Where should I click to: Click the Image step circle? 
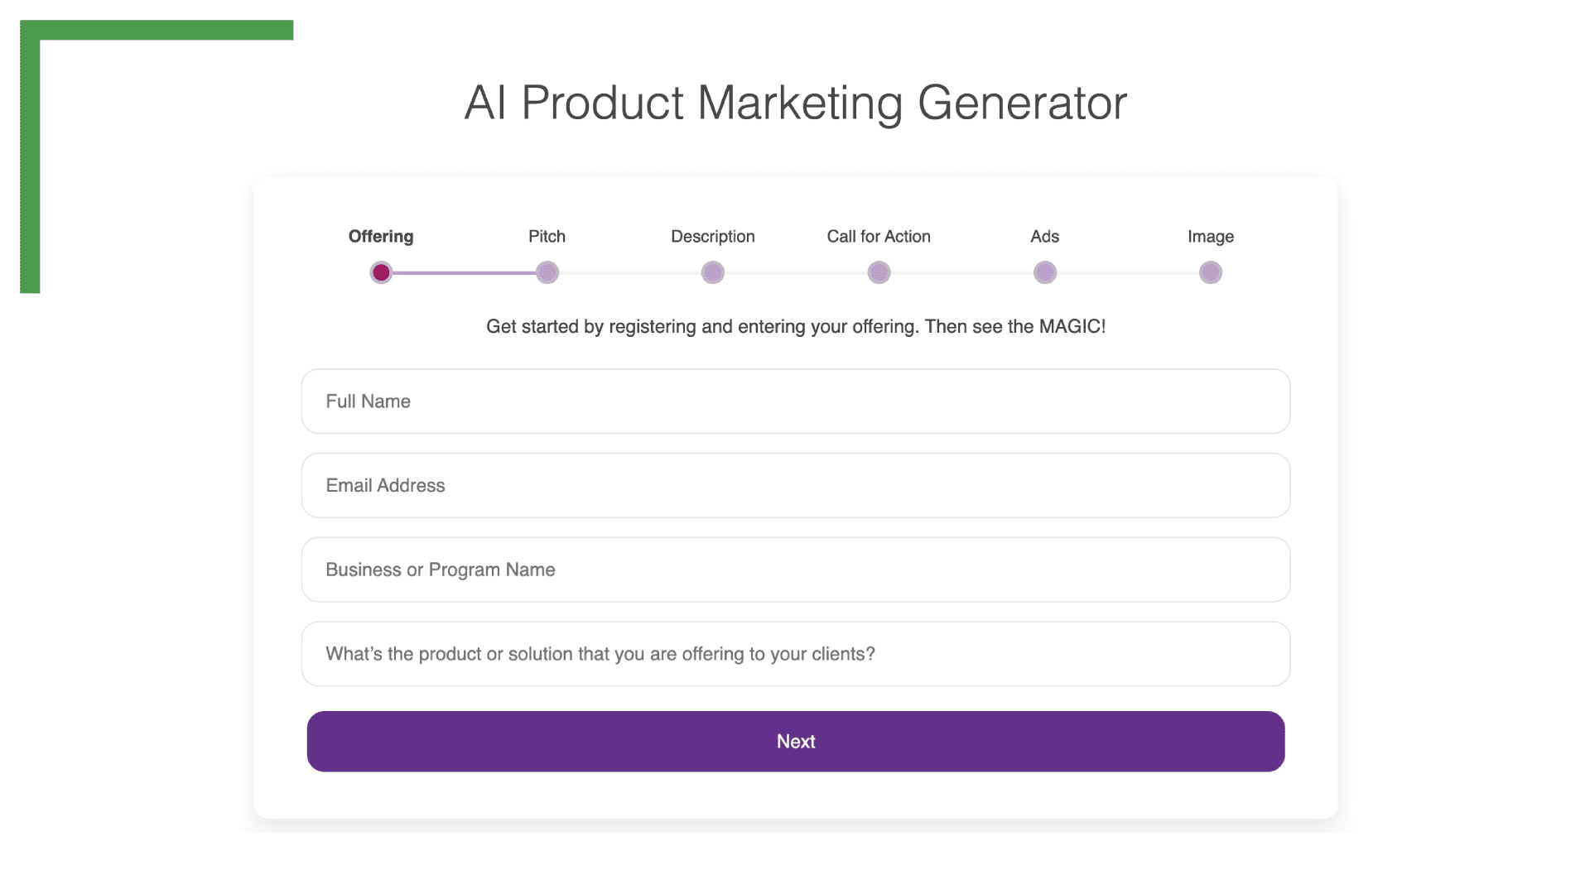1211,272
